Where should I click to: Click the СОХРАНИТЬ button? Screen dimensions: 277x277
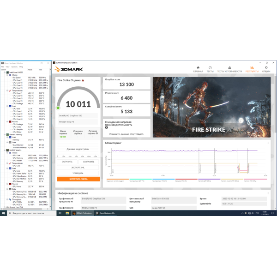[x=89, y=162]
